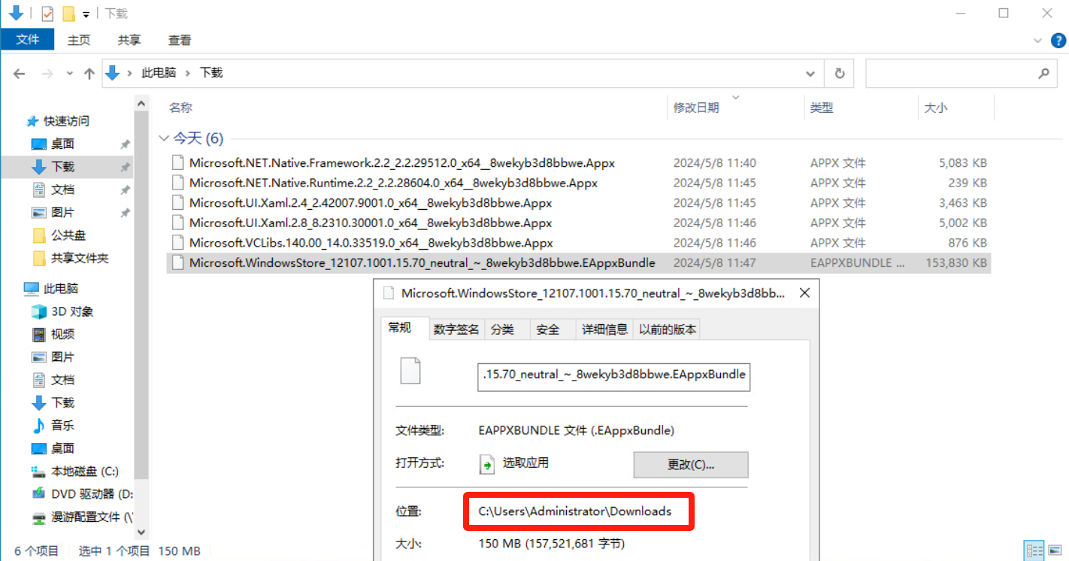Select Microsoft.VCLibs.140.00 Appx file

click(371, 243)
